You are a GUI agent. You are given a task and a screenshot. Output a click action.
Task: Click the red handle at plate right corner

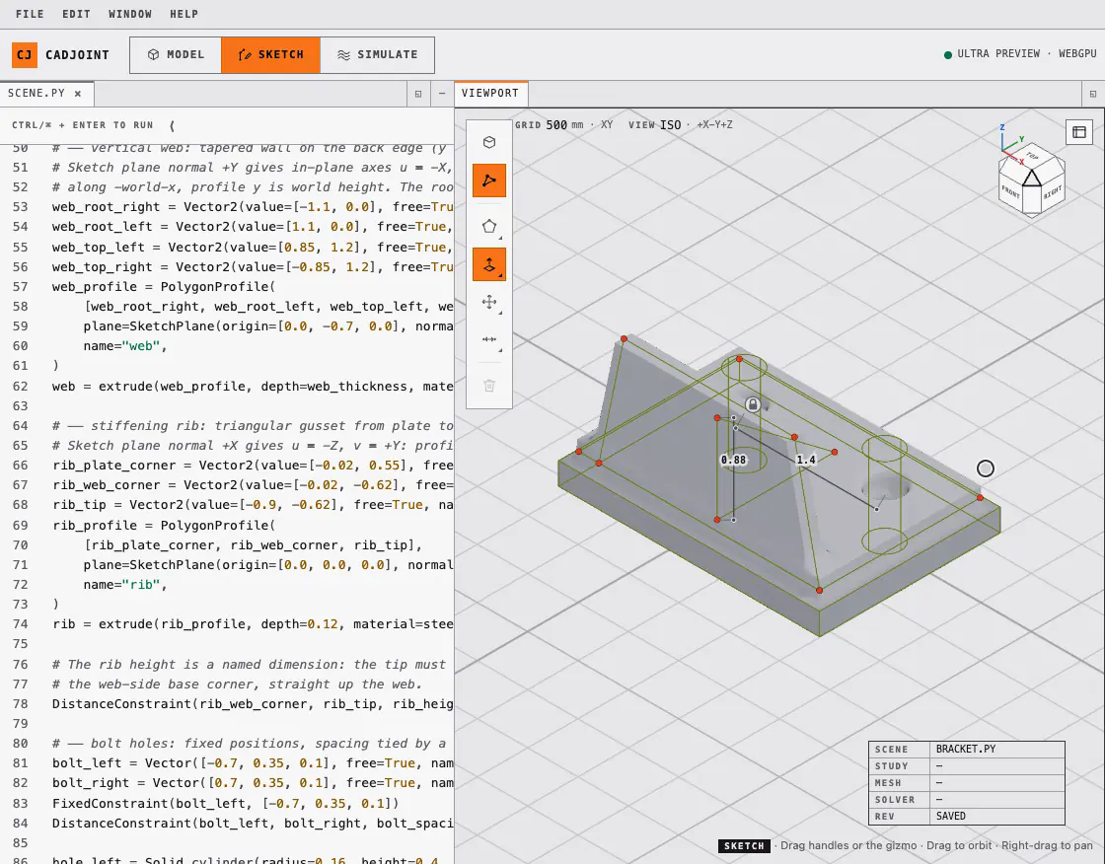tap(981, 497)
